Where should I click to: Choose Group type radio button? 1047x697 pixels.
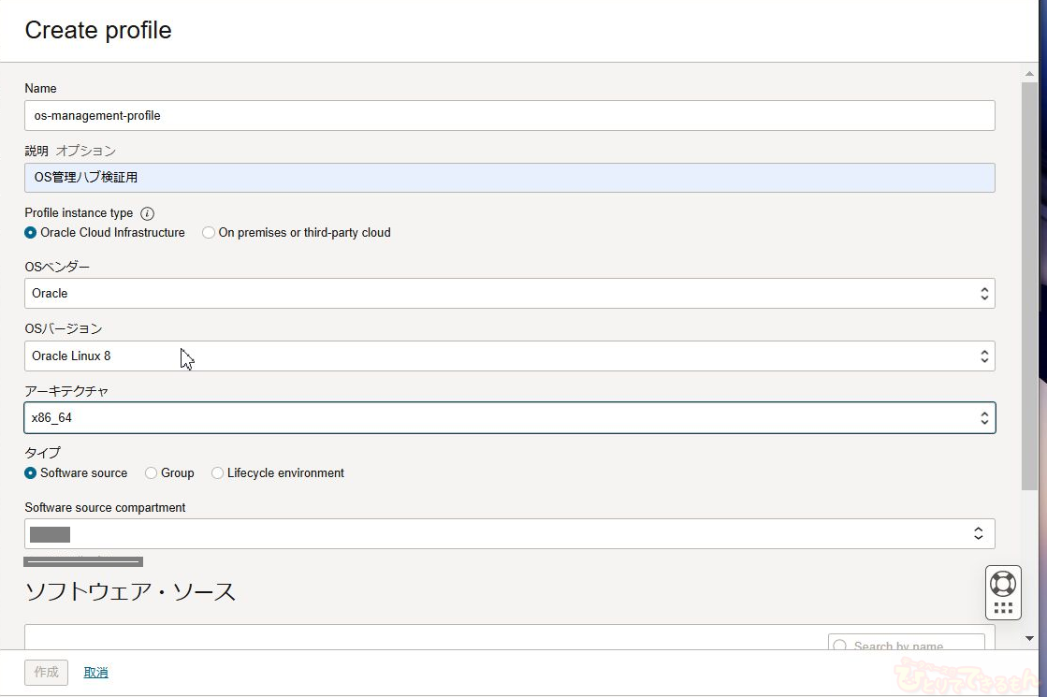[x=151, y=473]
